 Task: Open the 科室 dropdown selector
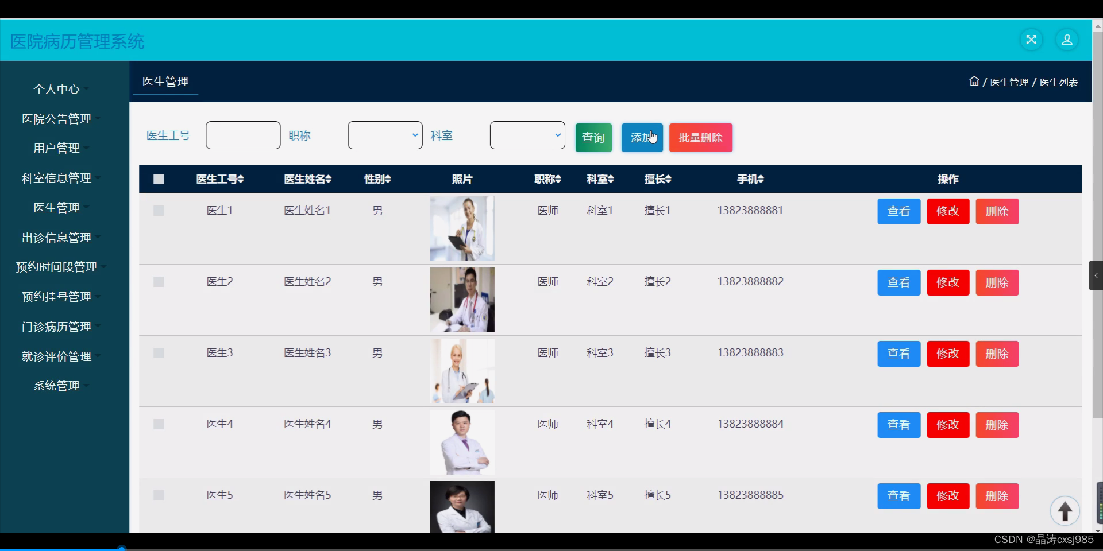pyautogui.click(x=527, y=135)
